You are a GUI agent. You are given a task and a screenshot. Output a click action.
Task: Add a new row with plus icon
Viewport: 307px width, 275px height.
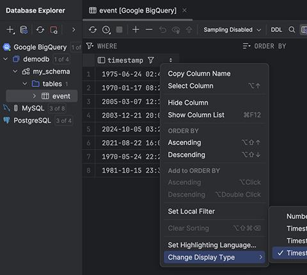click(x=136, y=29)
